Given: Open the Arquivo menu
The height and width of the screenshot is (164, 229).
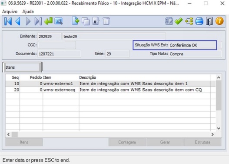Looking at the screenshot, I should click(10, 12).
